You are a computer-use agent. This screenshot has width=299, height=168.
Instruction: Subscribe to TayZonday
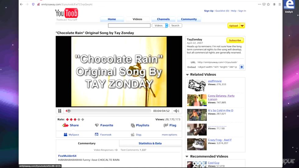click(x=235, y=40)
